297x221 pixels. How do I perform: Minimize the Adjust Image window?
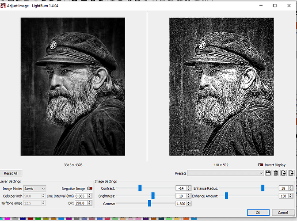[x=261, y=6]
